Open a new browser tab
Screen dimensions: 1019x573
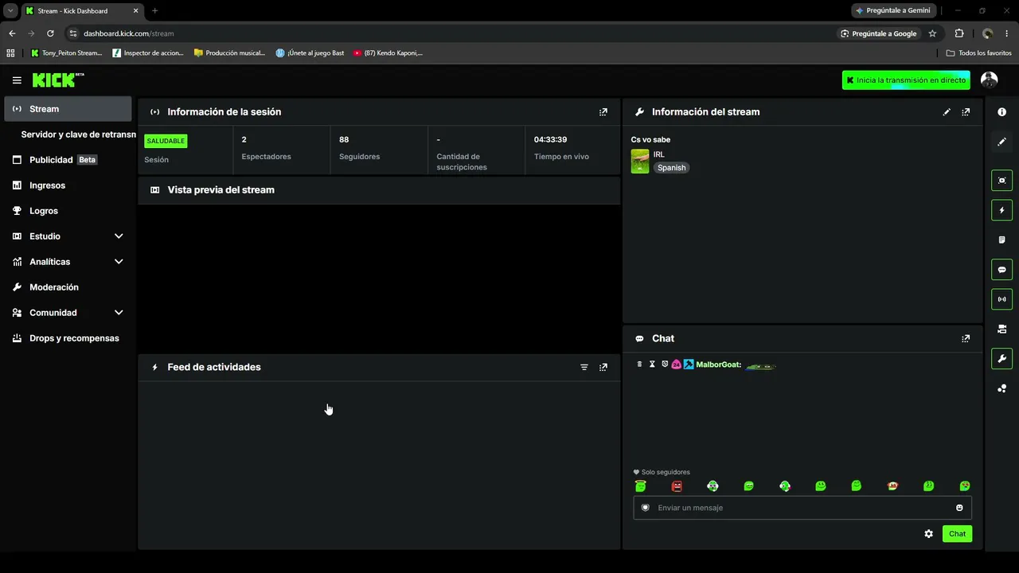pos(154,10)
